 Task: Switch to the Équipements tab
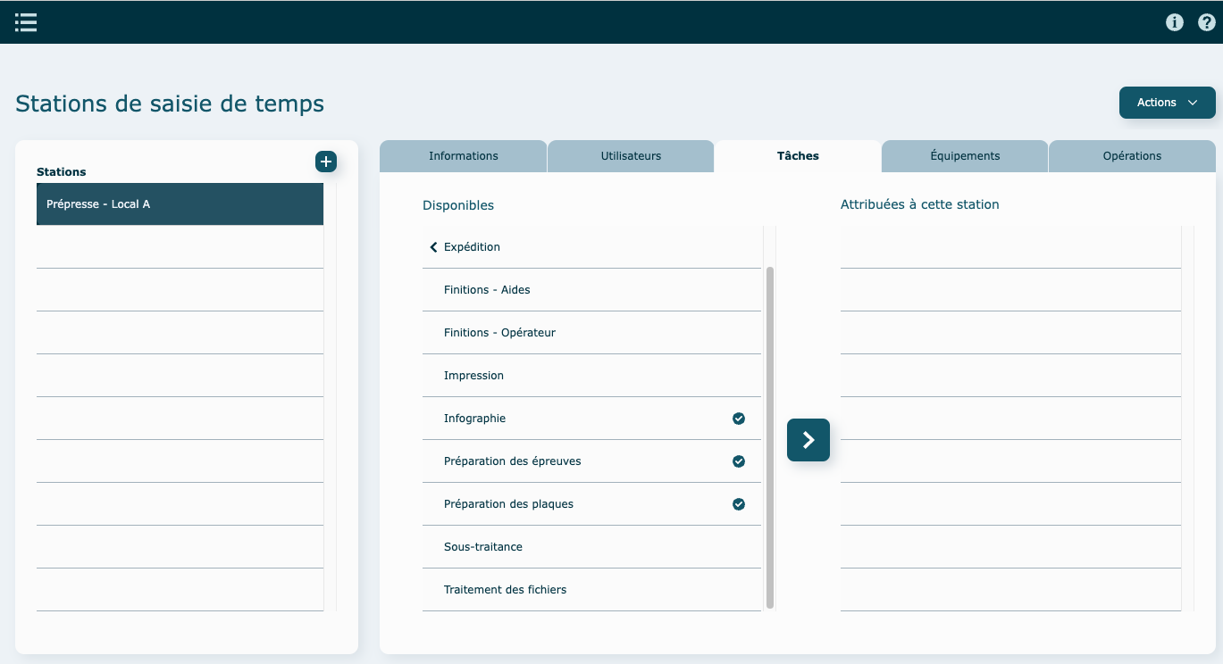(x=965, y=156)
